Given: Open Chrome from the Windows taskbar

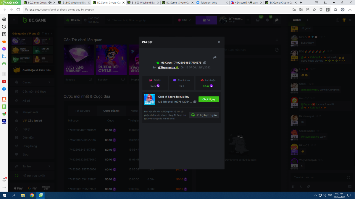Looking at the screenshot, I should pyautogui.click(x=32, y=195).
